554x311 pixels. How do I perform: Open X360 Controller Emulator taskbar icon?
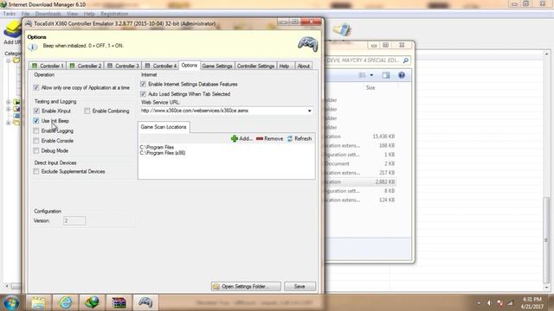click(x=145, y=302)
